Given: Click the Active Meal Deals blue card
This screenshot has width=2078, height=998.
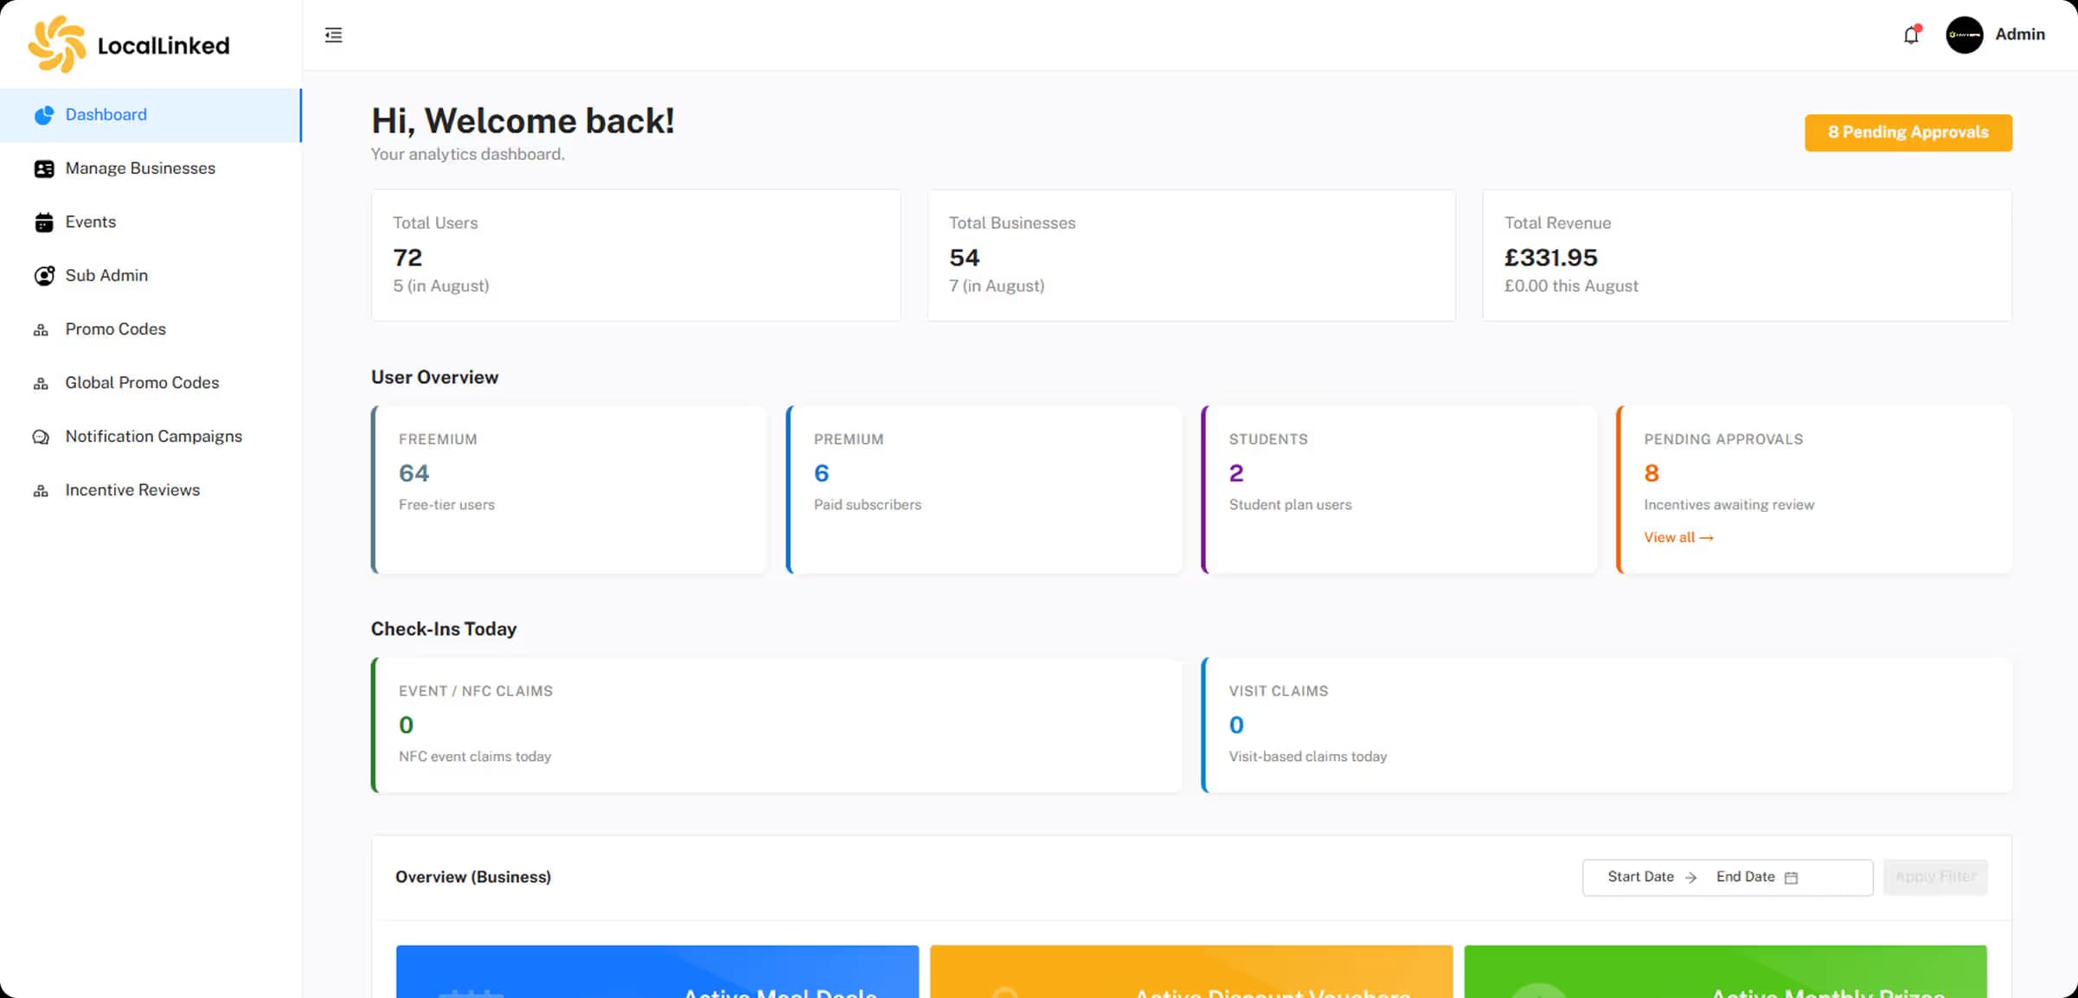Looking at the screenshot, I should [x=657, y=971].
